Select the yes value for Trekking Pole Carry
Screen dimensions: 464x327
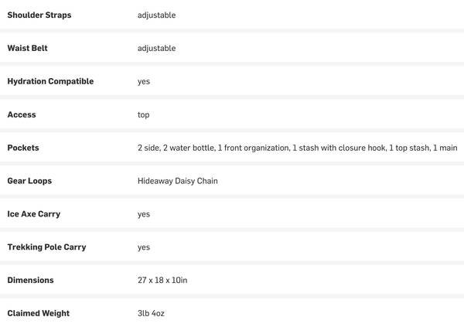pyautogui.click(x=144, y=247)
